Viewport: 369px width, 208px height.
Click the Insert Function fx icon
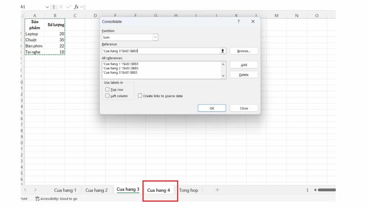(76, 7)
